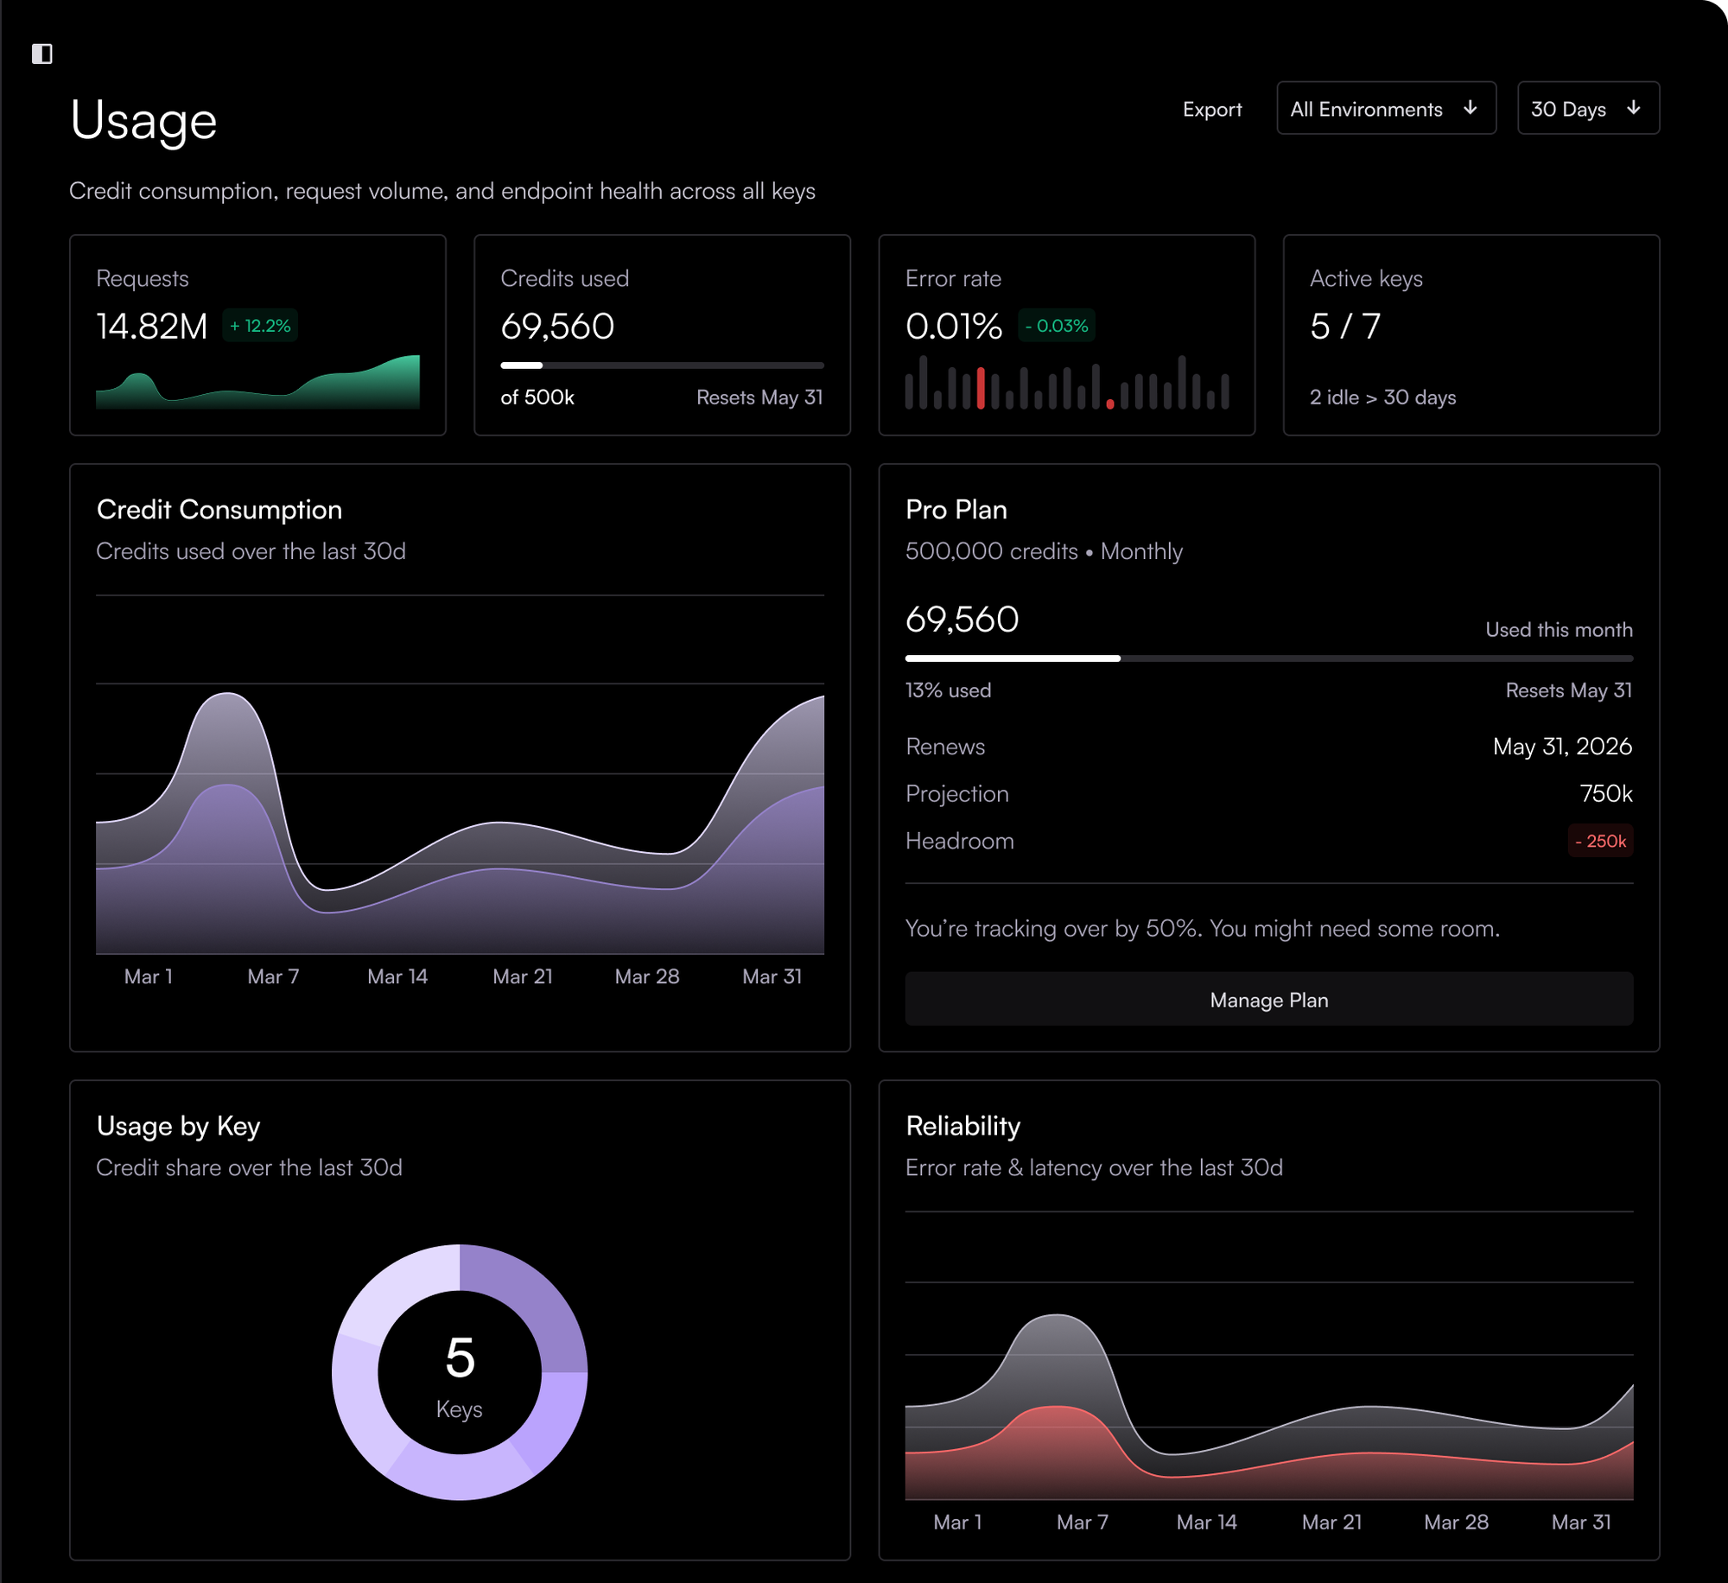
Task: Click 'Mar 14' on Credit Consumption axis
Action: point(397,976)
